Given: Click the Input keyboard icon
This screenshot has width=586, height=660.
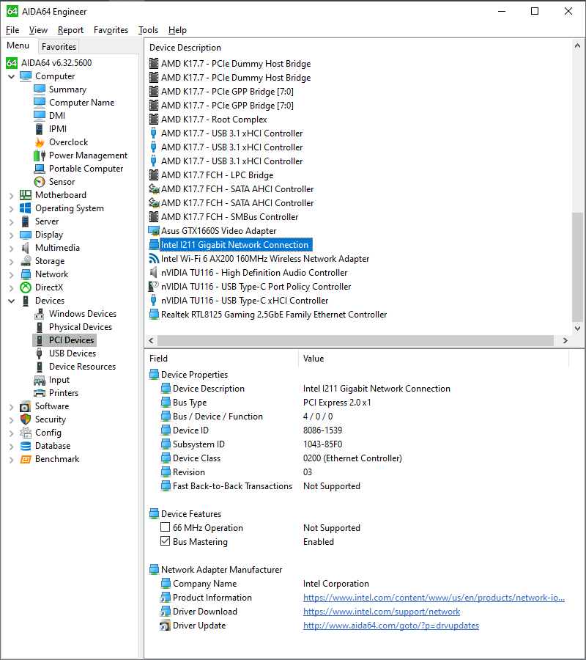Looking at the screenshot, I should pyautogui.click(x=40, y=380).
